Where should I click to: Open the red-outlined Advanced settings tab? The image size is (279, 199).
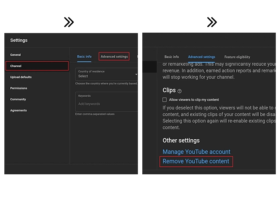coord(114,57)
